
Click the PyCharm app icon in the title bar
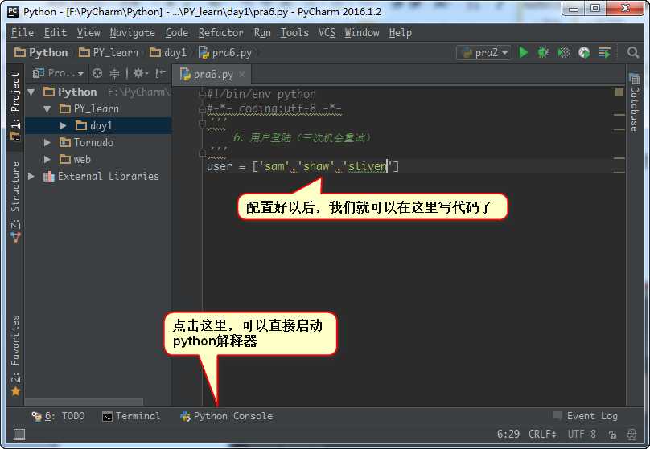(x=13, y=11)
